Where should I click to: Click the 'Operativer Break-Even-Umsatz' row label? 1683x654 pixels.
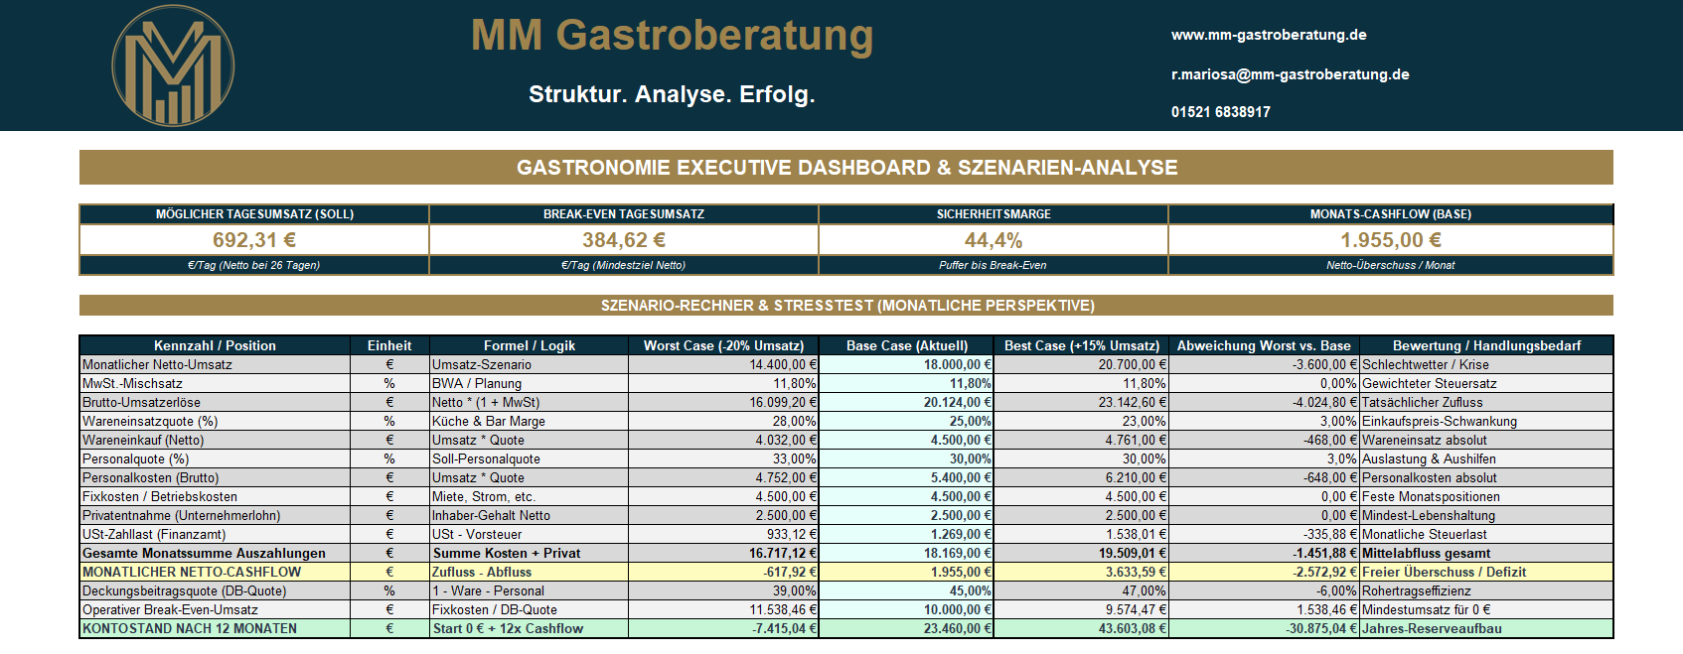pyautogui.click(x=215, y=610)
